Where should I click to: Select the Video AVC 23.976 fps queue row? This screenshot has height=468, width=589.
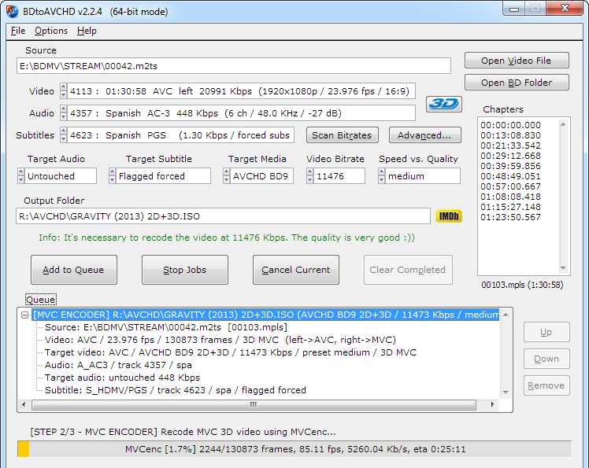(220, 340)
